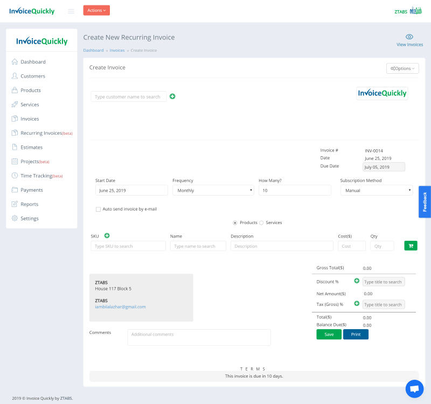
Task: Click the green Save button
Action: pos(329,335)
